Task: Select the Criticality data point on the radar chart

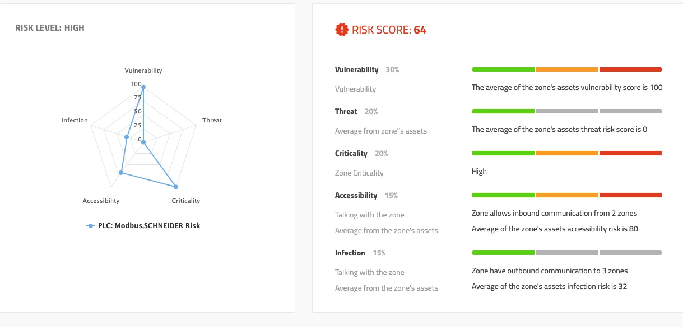Action: [176, 187]
